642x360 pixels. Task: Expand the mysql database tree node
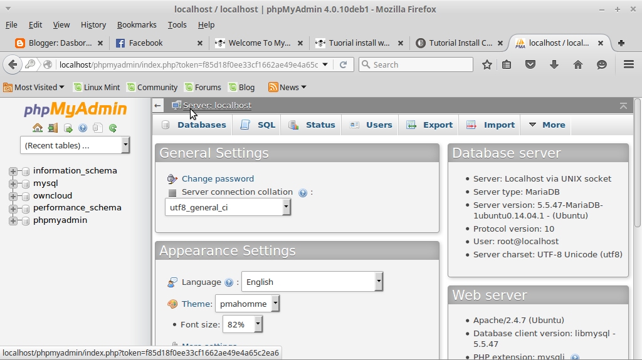(13, 183)
